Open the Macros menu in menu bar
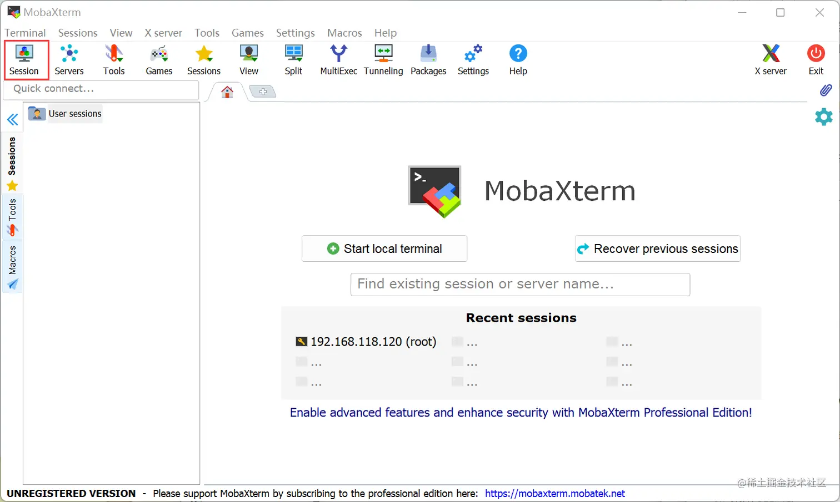840x502 pixels. pos(344,33)
